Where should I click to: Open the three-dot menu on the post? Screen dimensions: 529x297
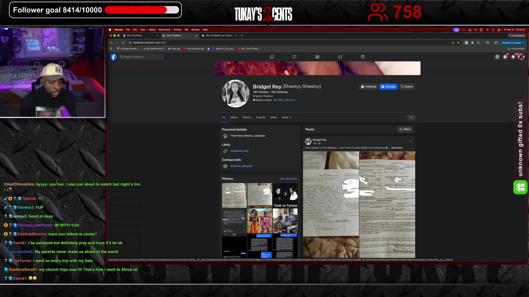pyautogui.click(x=410, y=141)
